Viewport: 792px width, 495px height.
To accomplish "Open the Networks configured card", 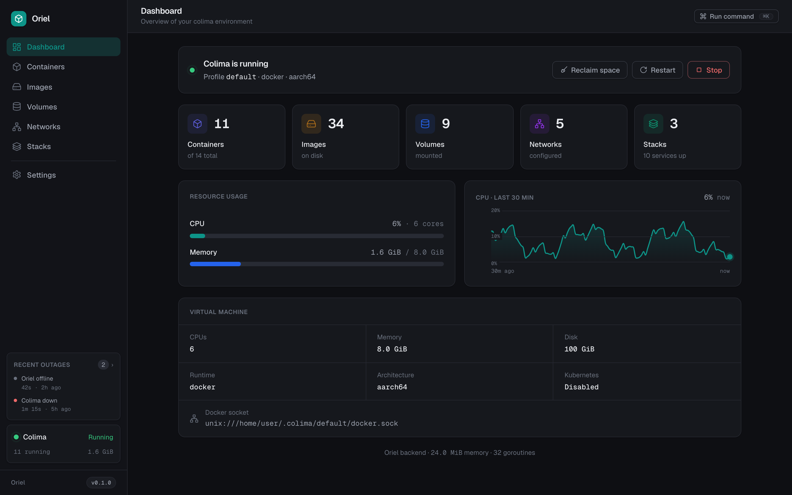I will [574, 137].
